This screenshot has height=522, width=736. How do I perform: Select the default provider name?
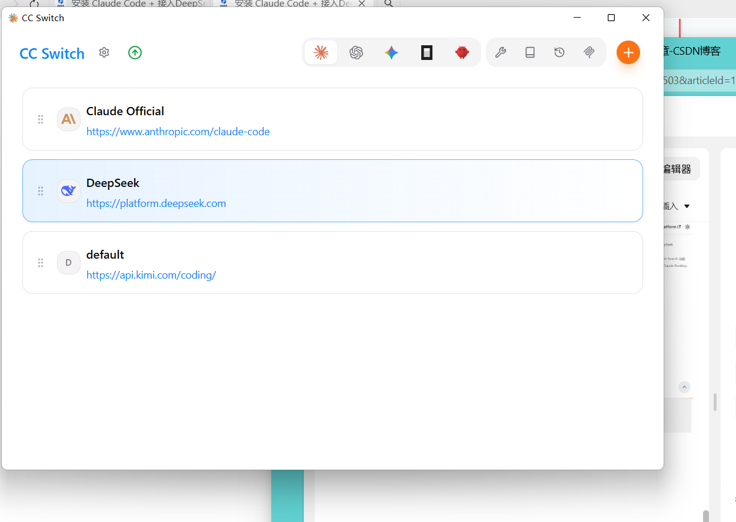coord(105,255)
